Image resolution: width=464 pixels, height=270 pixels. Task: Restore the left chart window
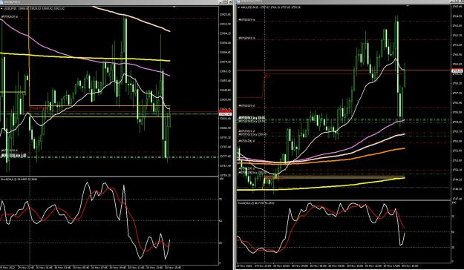tap(226, 2)
